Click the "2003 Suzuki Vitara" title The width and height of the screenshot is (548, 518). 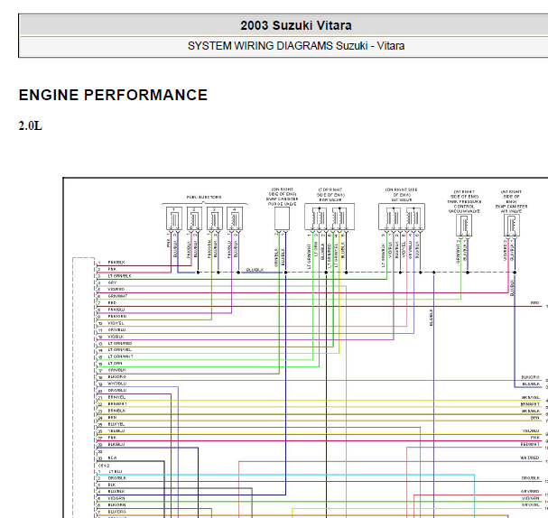pyautogui.click(x=296, y=25)
